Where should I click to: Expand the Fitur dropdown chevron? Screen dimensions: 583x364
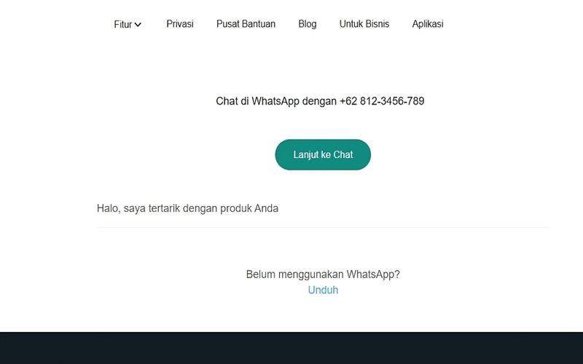(x=138, y=25)
